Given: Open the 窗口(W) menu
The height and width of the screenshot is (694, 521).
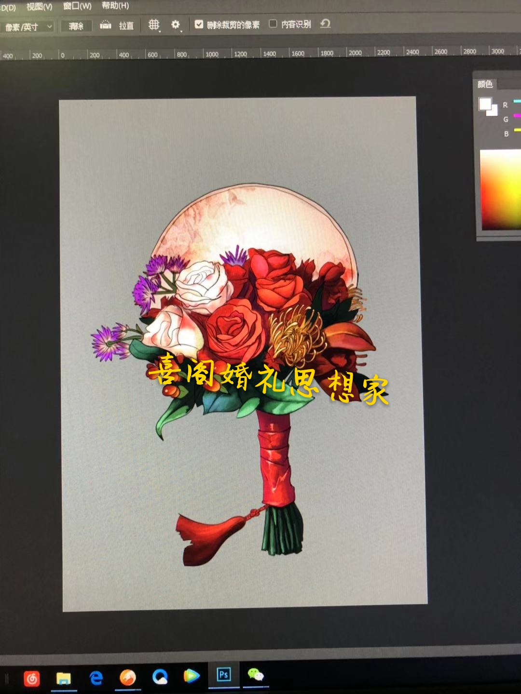Looking at the screenshot, I should point(77,6).
